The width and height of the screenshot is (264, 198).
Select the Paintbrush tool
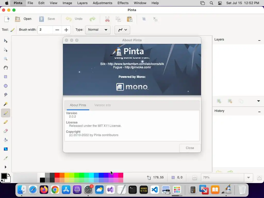click(6, 113)
